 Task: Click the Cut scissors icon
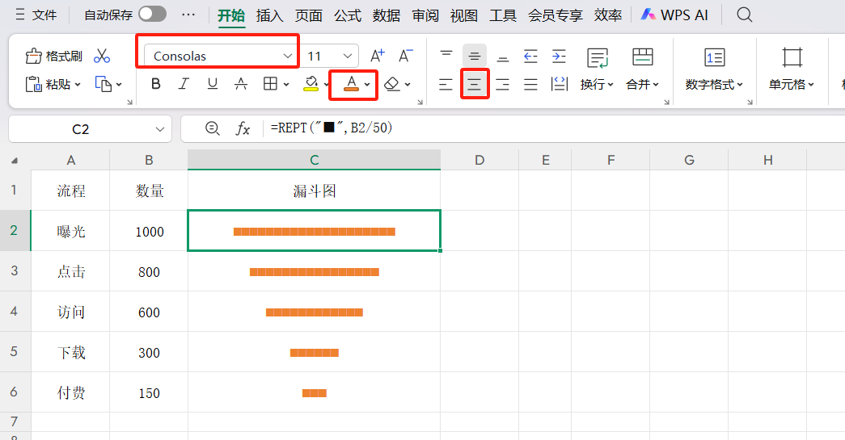click(101, 56)
